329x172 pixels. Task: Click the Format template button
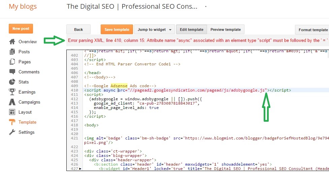tap(312, 30)
